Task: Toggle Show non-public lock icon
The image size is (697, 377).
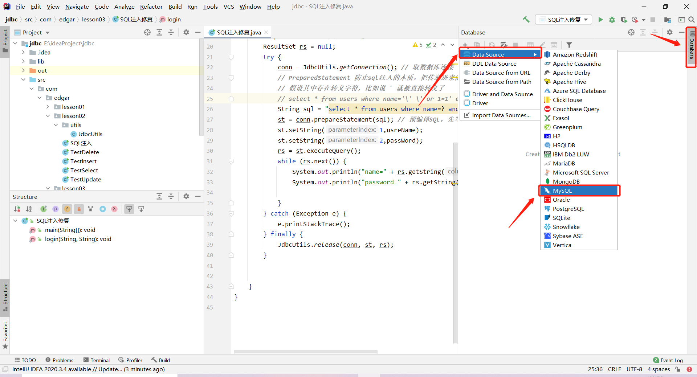Action: coord(79,209)
